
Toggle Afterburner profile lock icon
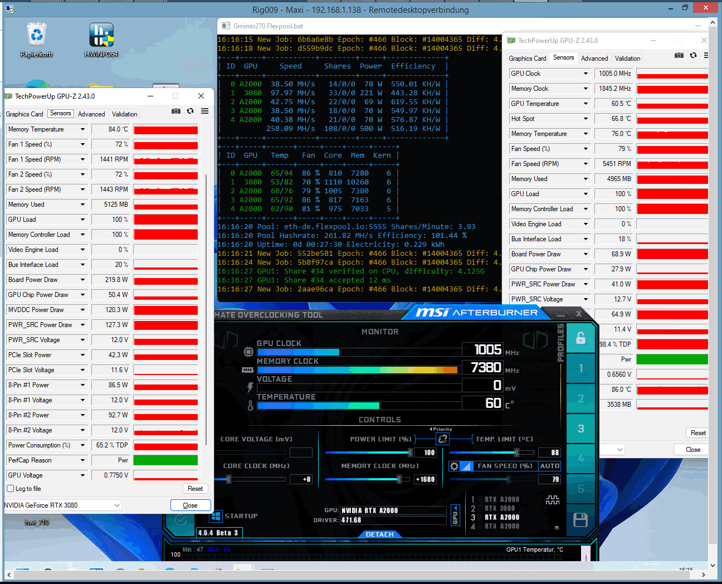(580, 338)
